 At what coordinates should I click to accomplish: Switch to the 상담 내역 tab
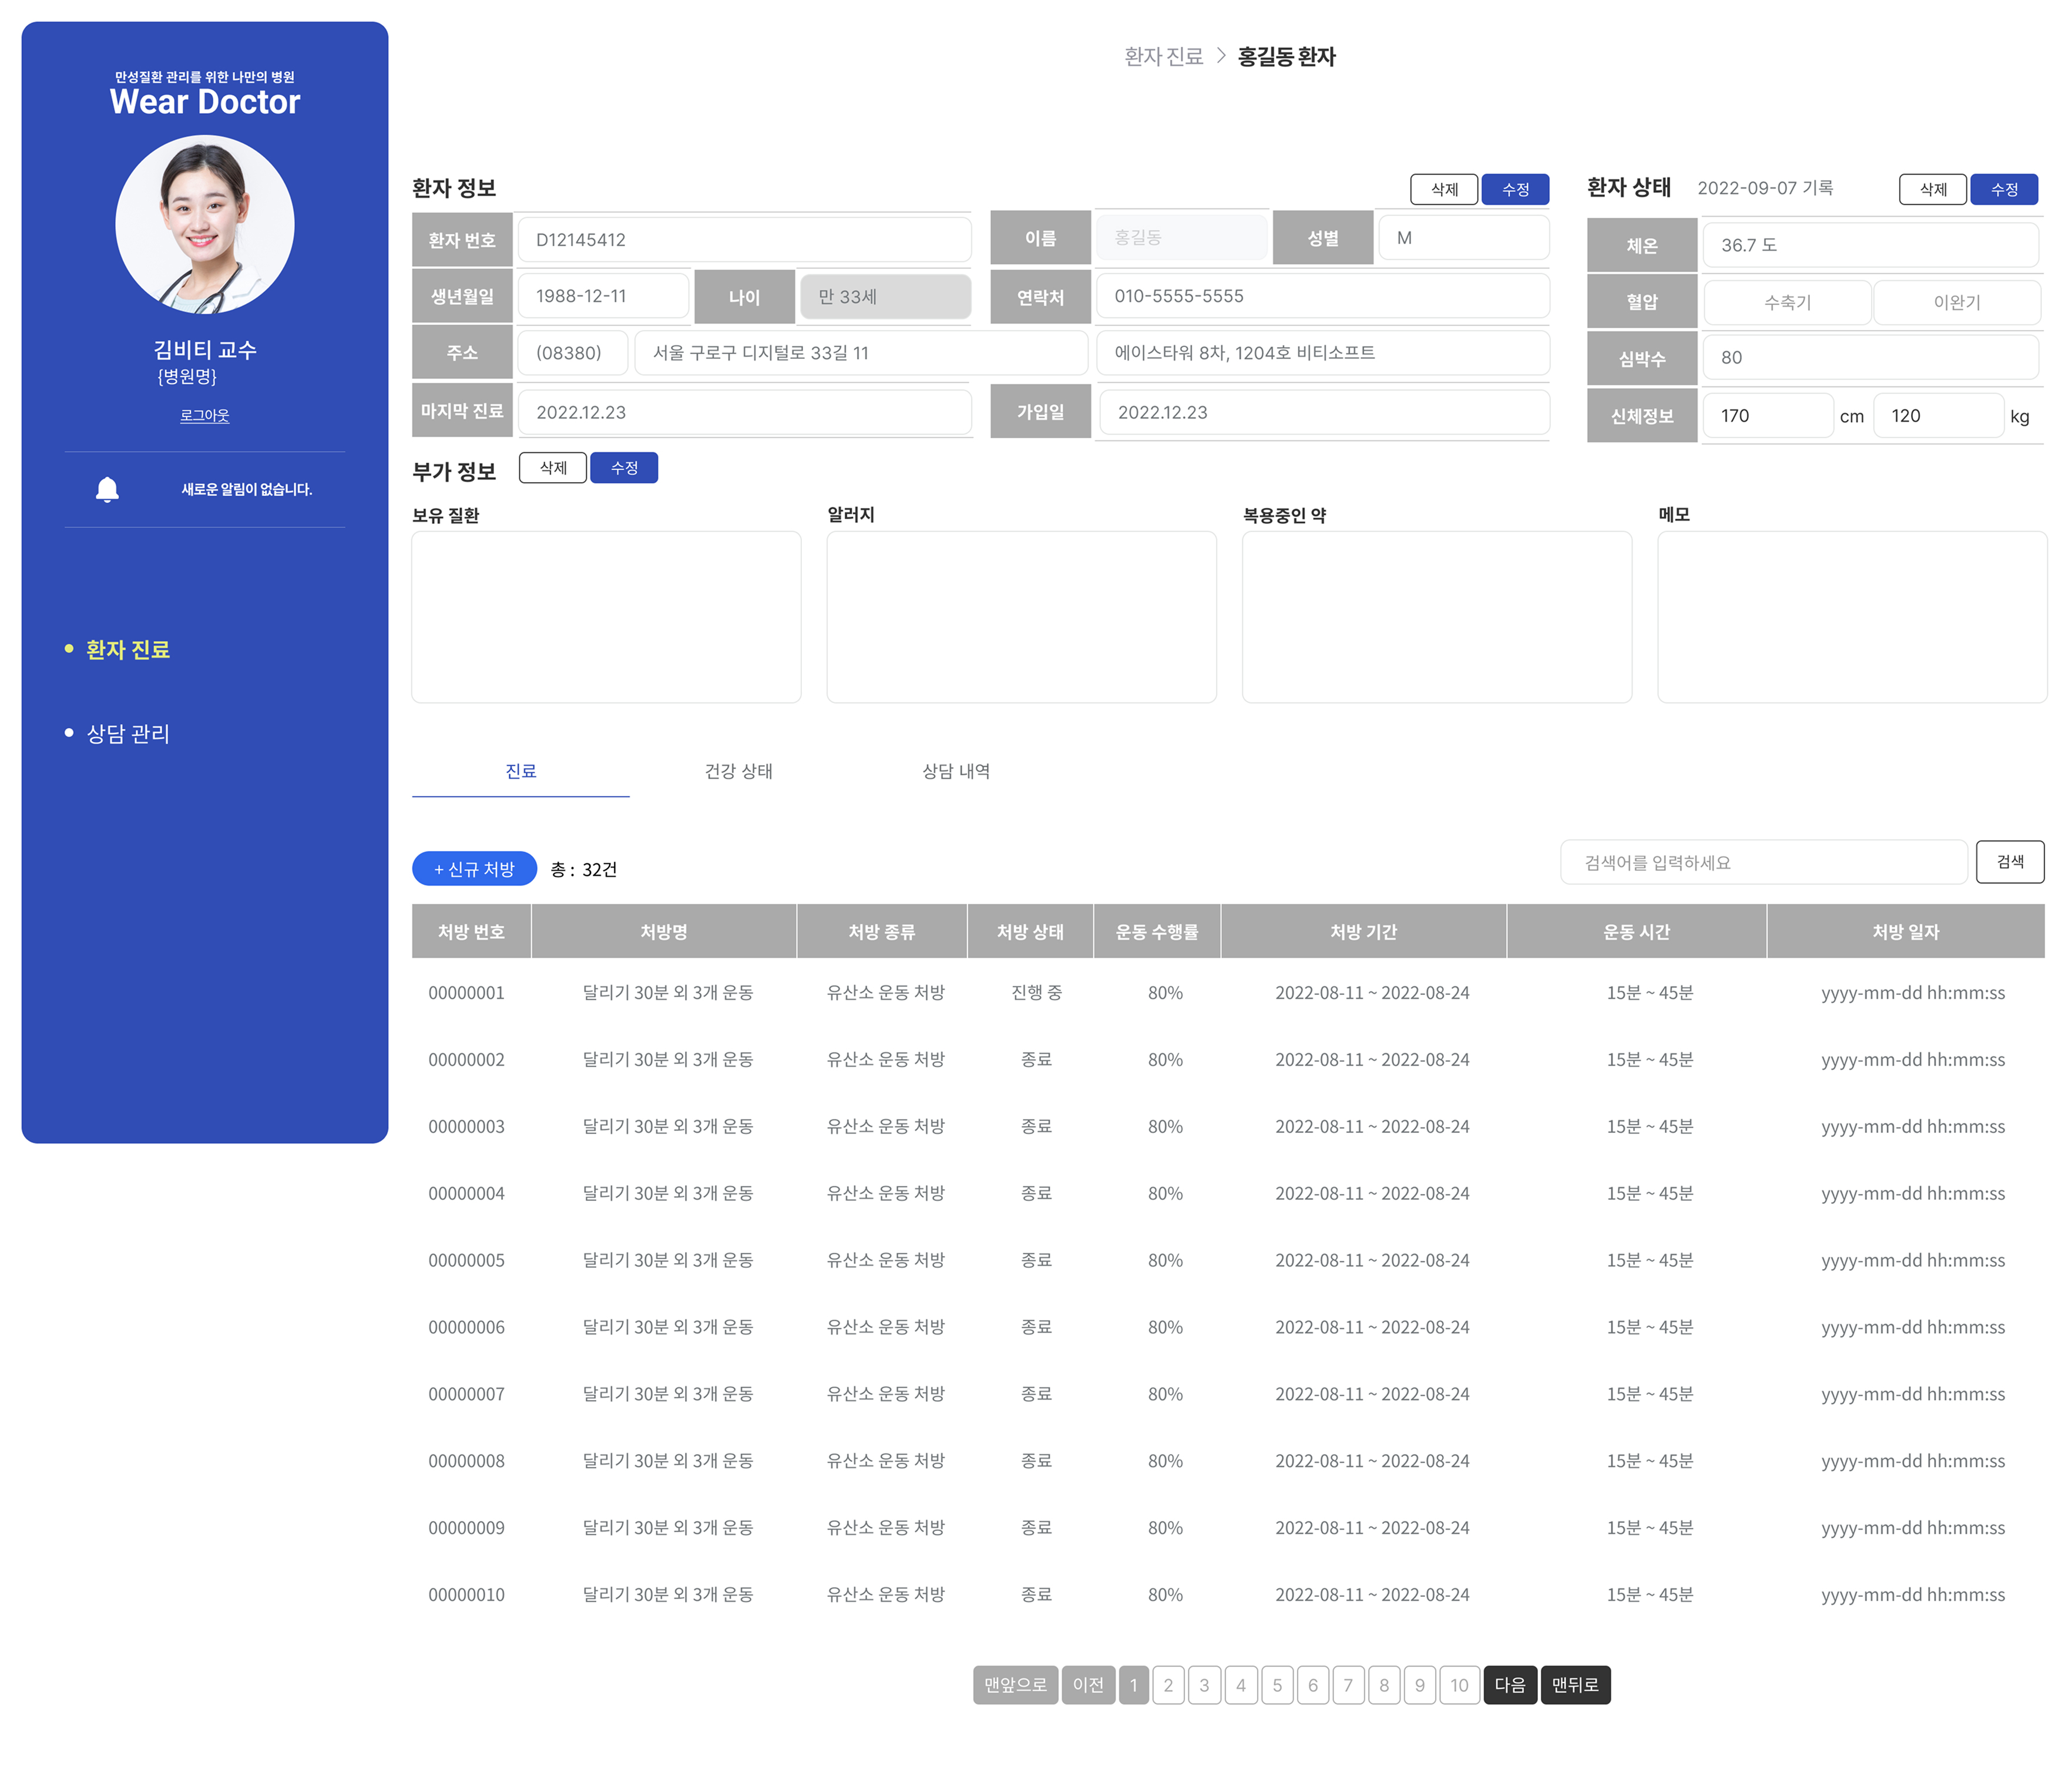955,770
